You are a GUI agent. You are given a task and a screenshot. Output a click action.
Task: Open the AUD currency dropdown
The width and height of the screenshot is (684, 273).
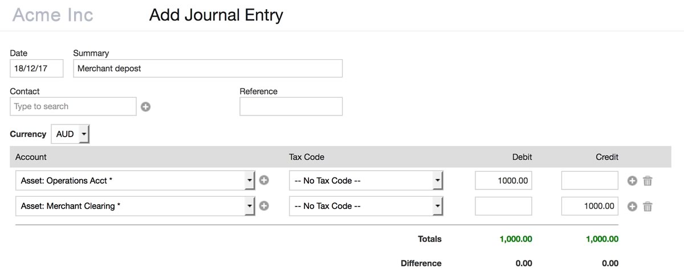71,134
